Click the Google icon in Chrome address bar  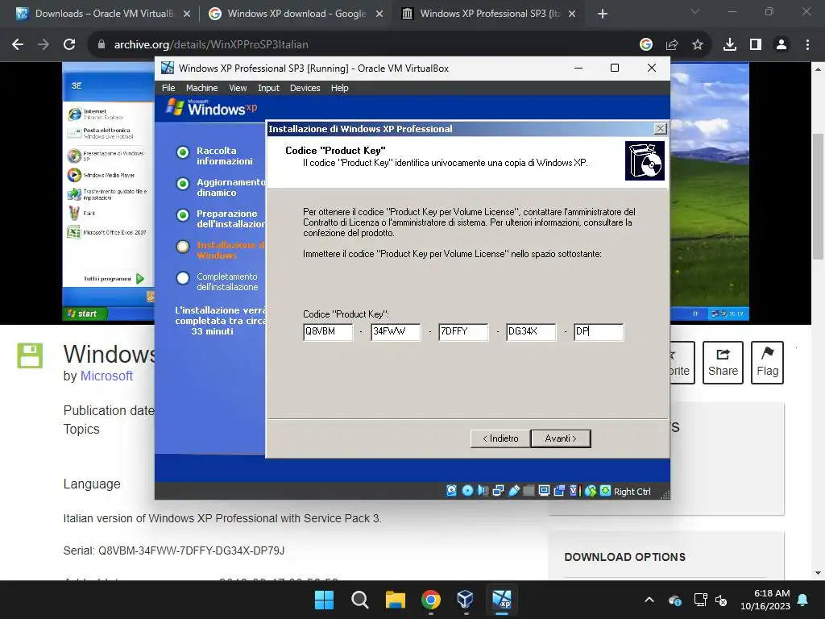(646, 44)
